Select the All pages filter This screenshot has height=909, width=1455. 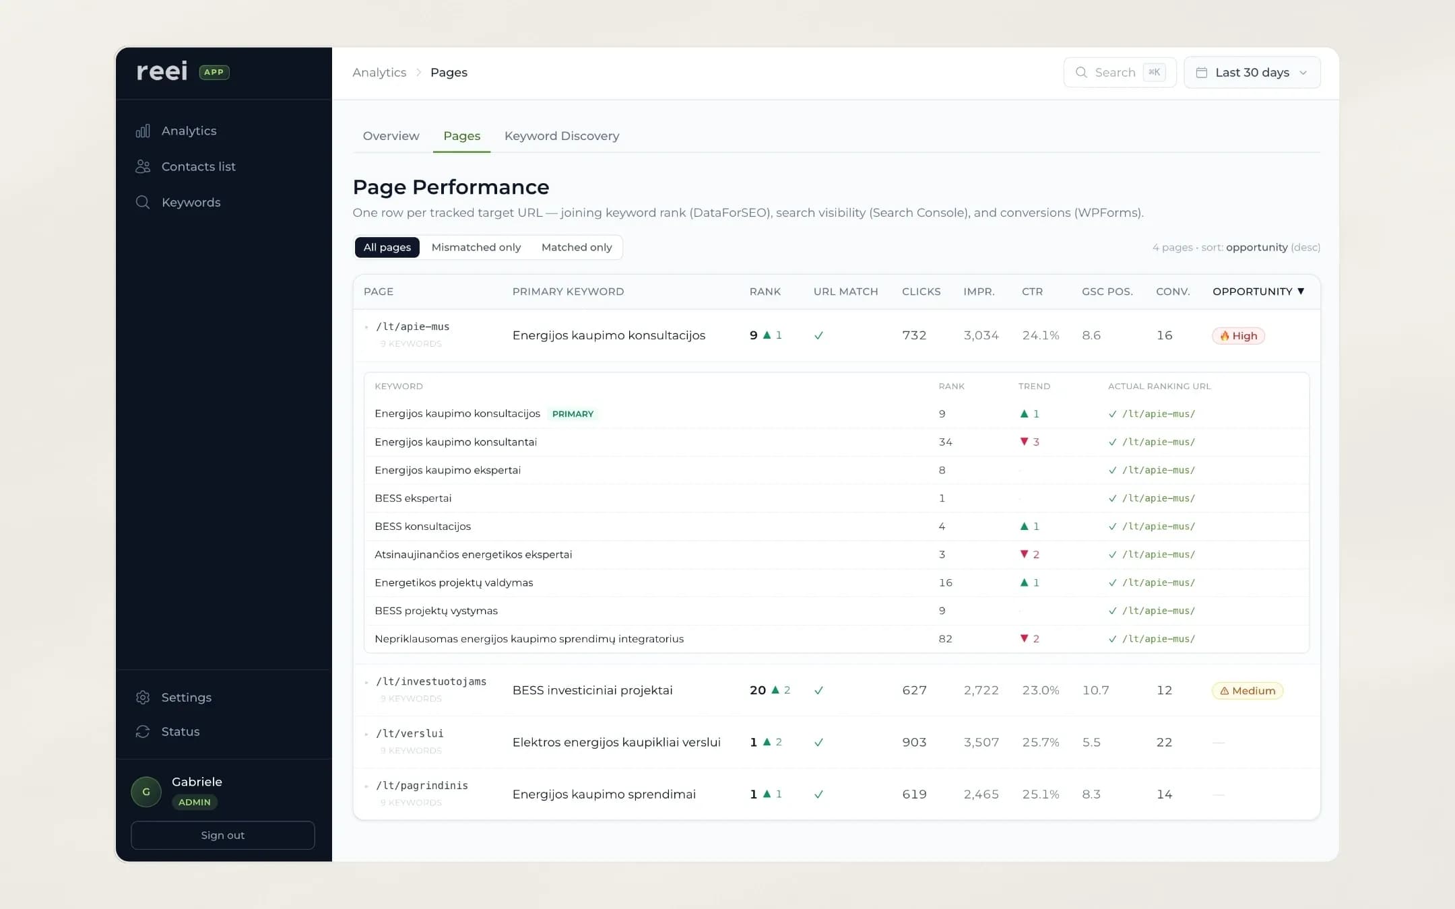(x=387, y=247)
